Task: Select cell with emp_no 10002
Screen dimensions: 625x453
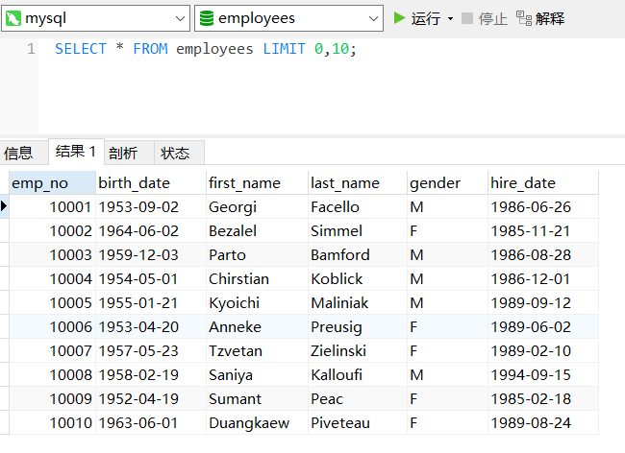Action: (52, 230)
